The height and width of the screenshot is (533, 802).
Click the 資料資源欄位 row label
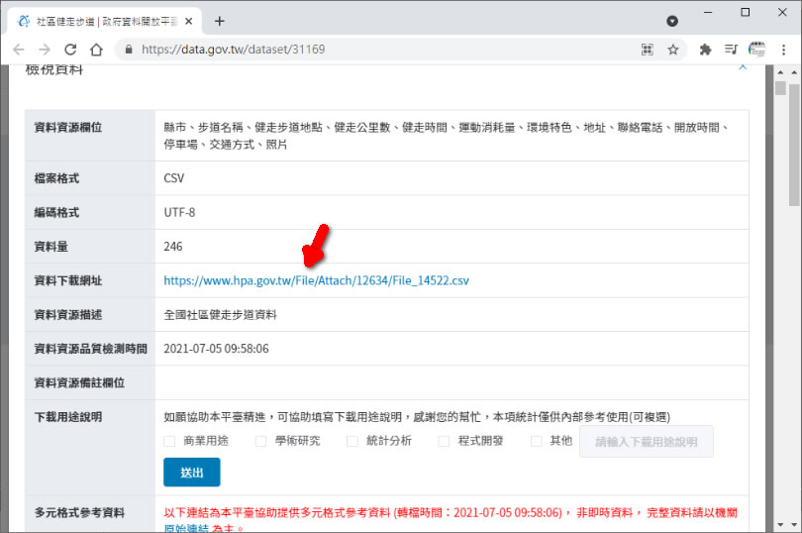(68, 128)
